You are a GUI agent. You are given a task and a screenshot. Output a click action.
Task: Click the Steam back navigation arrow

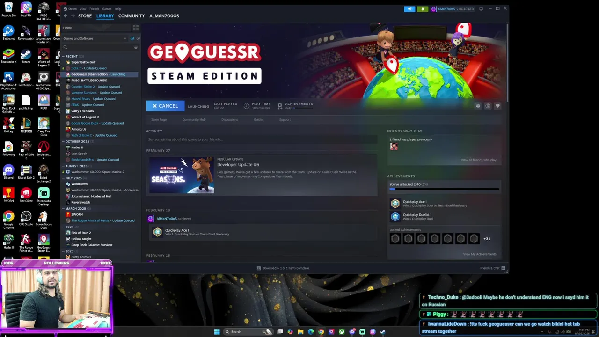(x=66, y=16)
